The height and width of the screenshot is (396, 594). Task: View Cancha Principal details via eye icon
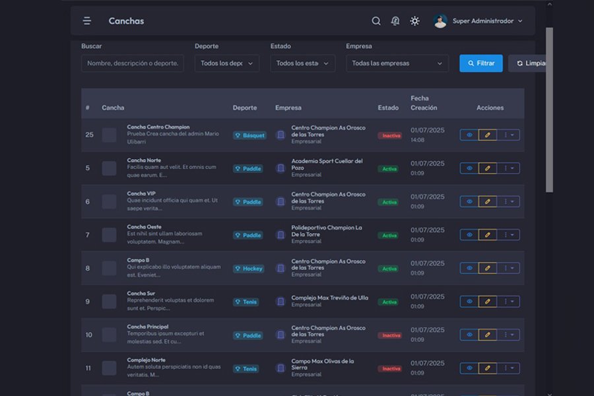tap(469, 335)
